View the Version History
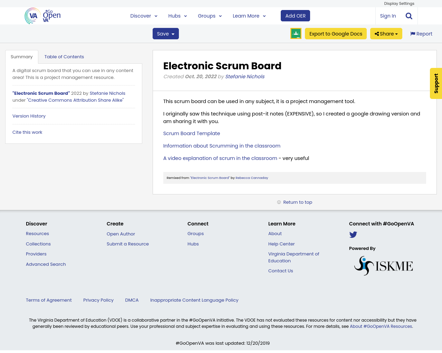442x353 pixels. (x=29, y=115)
